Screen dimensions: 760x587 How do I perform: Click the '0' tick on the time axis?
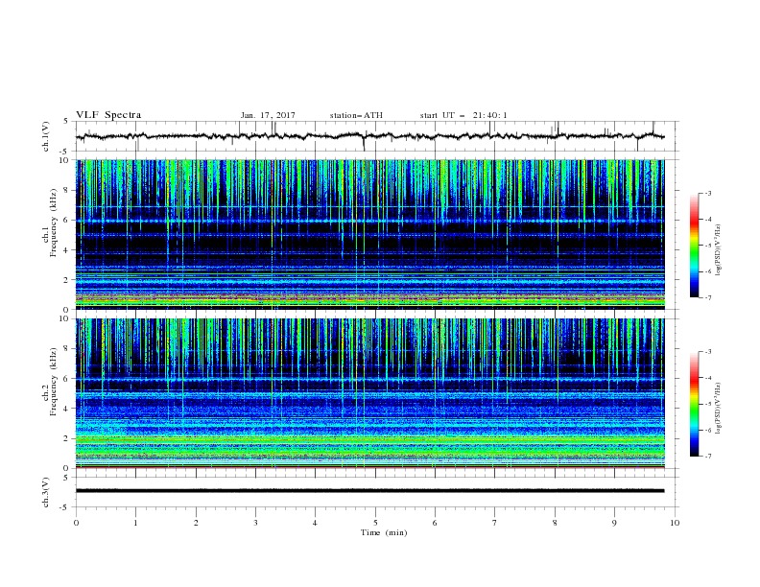(76, 523)
